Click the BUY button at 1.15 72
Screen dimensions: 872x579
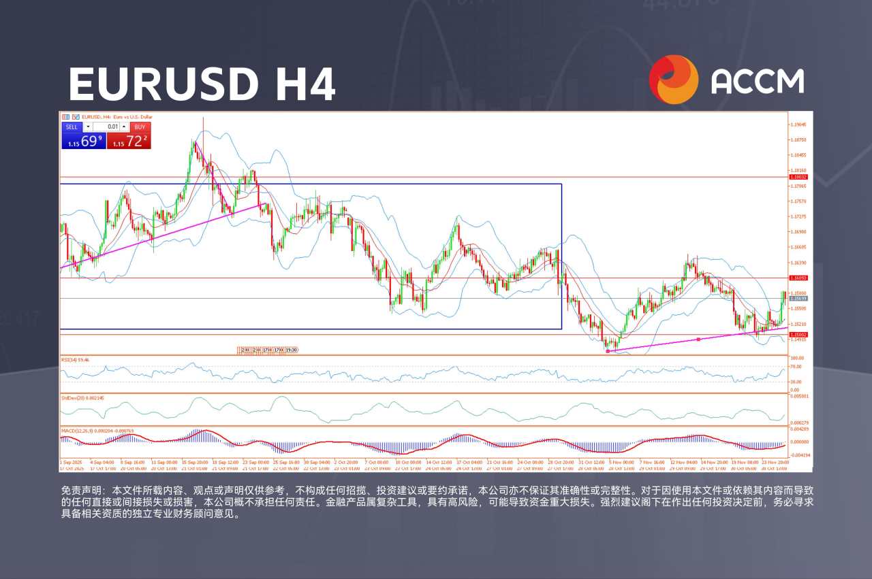[x=129, y=135]
